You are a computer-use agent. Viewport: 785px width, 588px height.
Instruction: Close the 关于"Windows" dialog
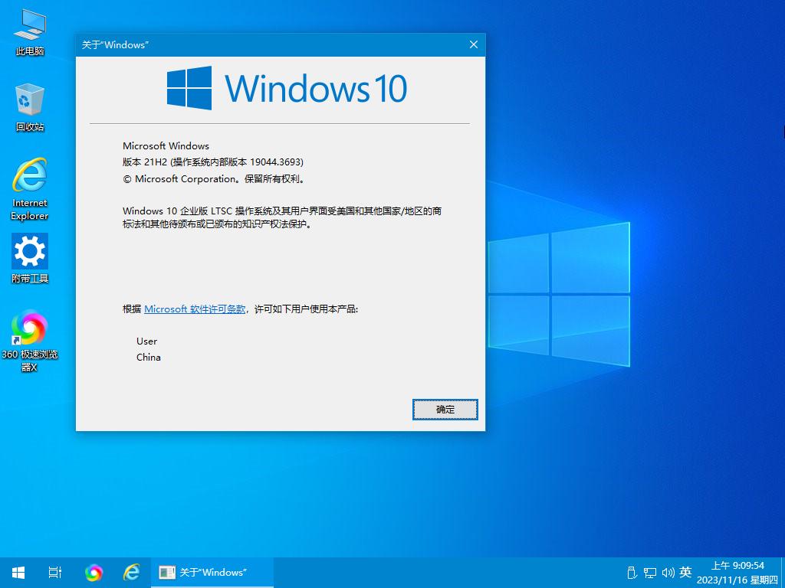[x=474, y=44]
